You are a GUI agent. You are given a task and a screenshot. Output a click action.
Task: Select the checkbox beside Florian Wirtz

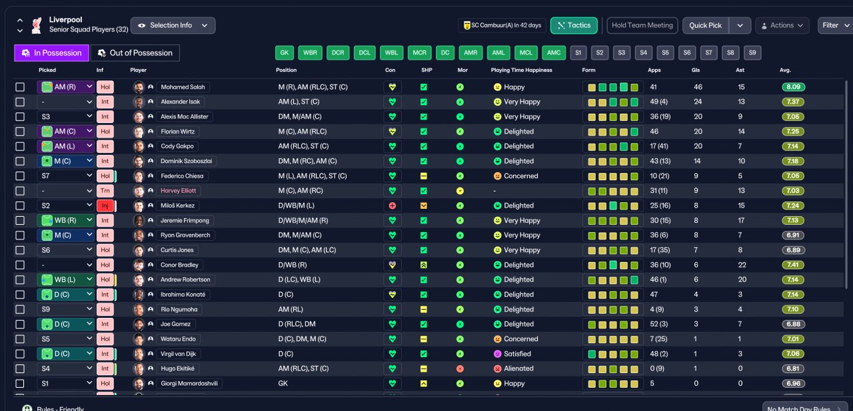point(20,132)
